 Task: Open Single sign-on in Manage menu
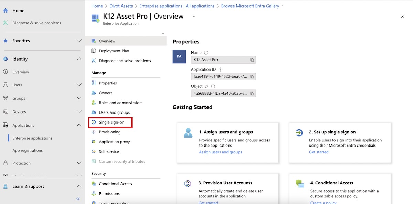click(x=111, y=122)
